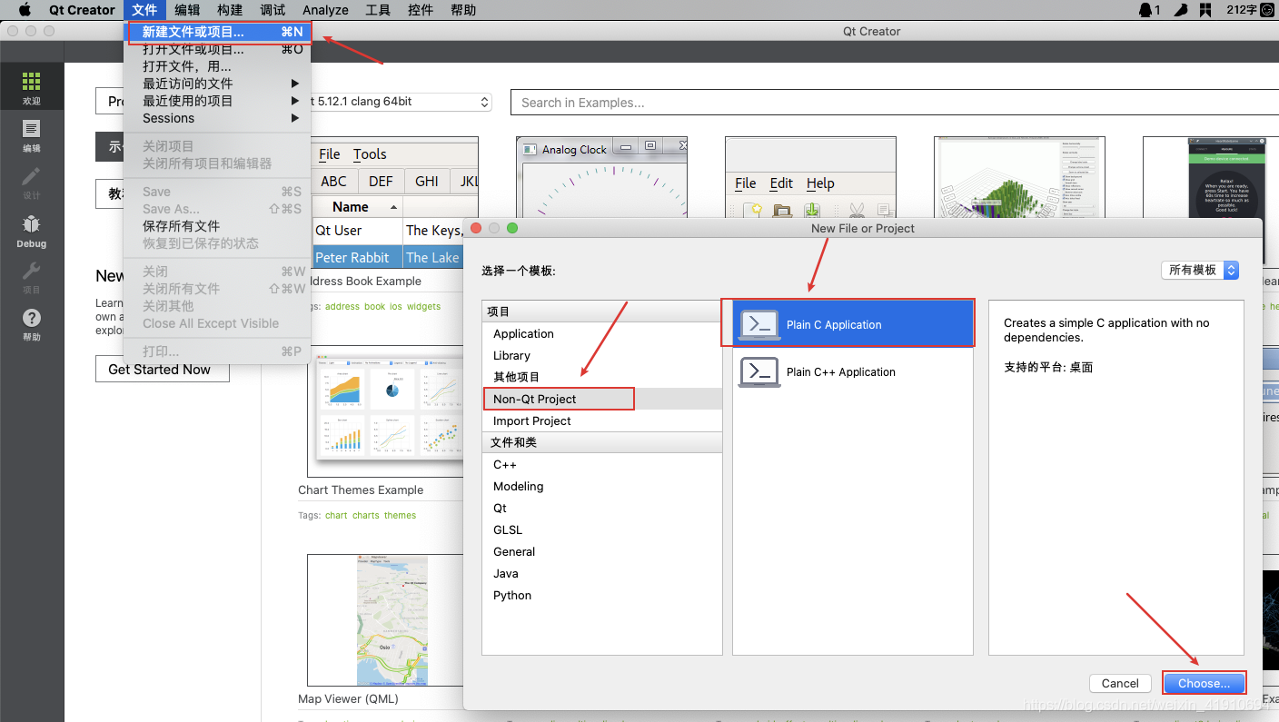Select Java under 文件和类
The width and height of the screenshot is (1279, 722).
[602, 573]
